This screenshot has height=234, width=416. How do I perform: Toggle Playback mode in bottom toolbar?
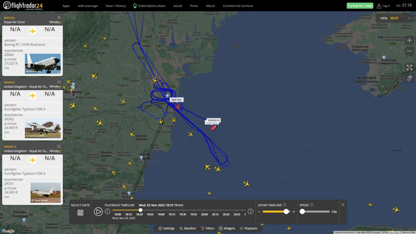(248, 228)
